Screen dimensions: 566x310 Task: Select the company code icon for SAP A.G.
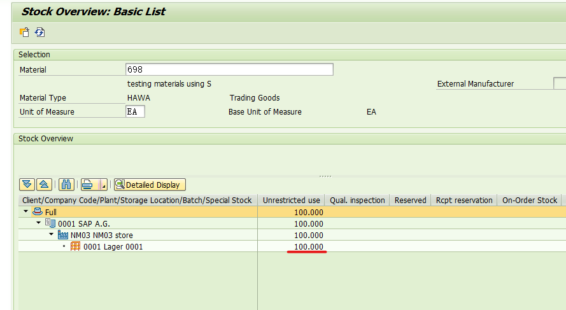pos(50,223)
